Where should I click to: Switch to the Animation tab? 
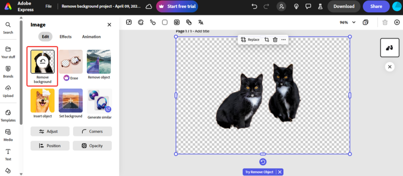91,37
